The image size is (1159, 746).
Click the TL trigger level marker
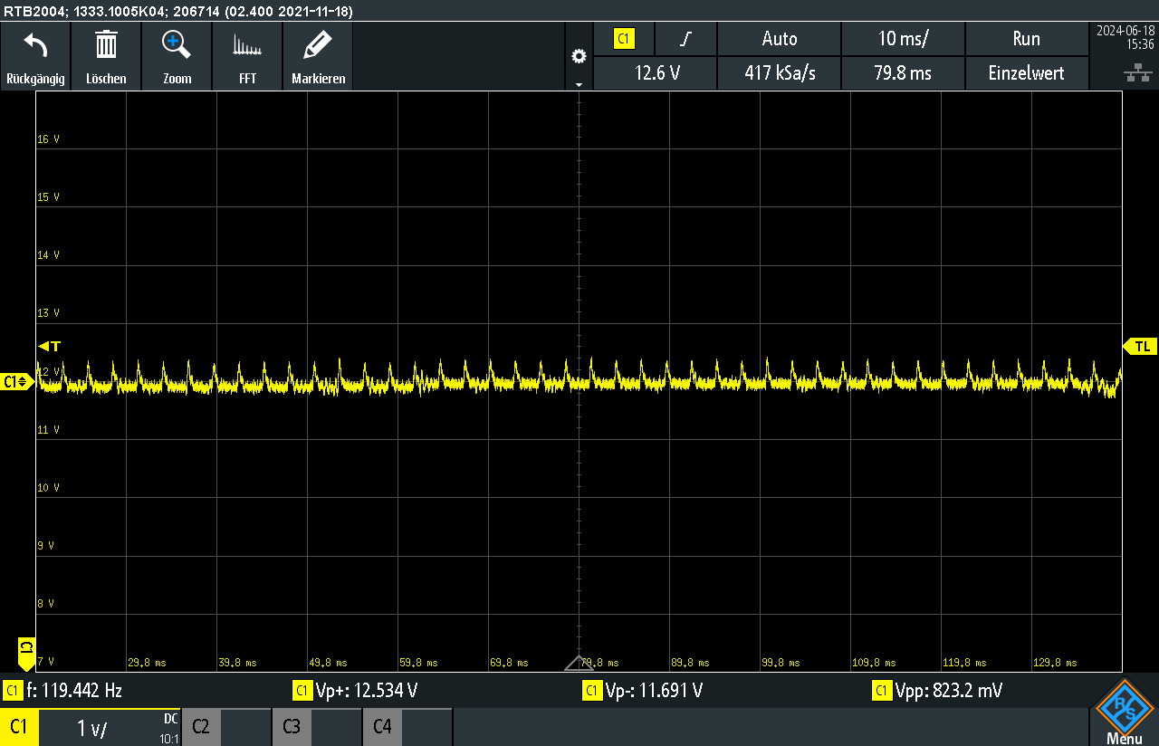coord(1139,347)
